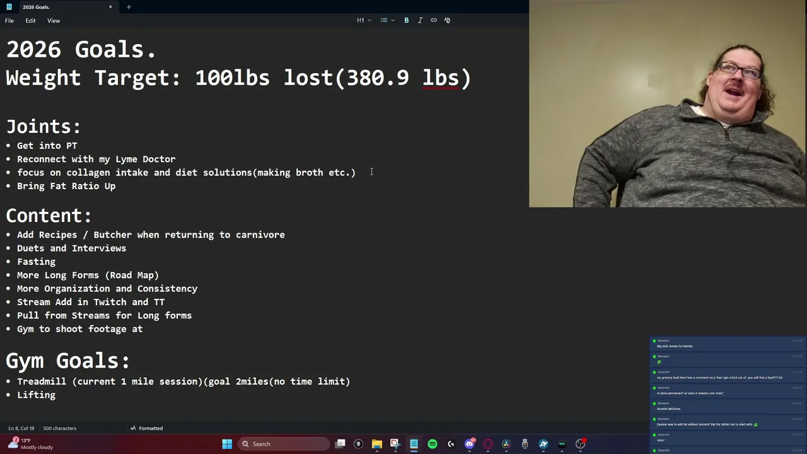Click the "Get into PT" bullet
The image size is (807, 454).
pos(47,146)
